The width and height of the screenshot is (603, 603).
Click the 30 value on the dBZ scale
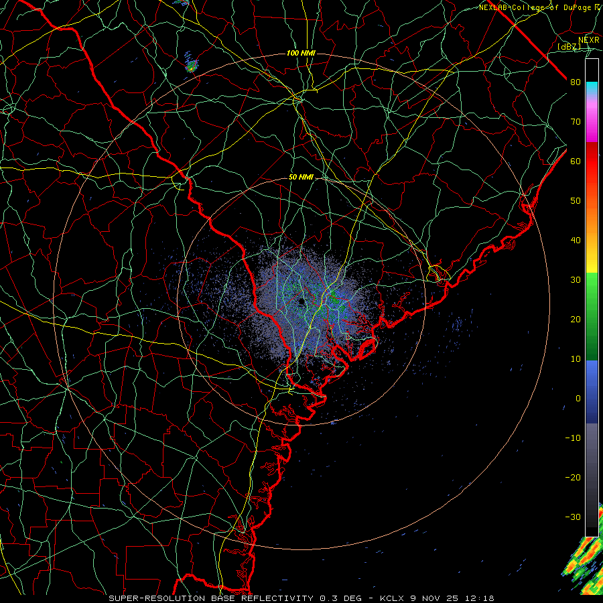click(576, 280)
